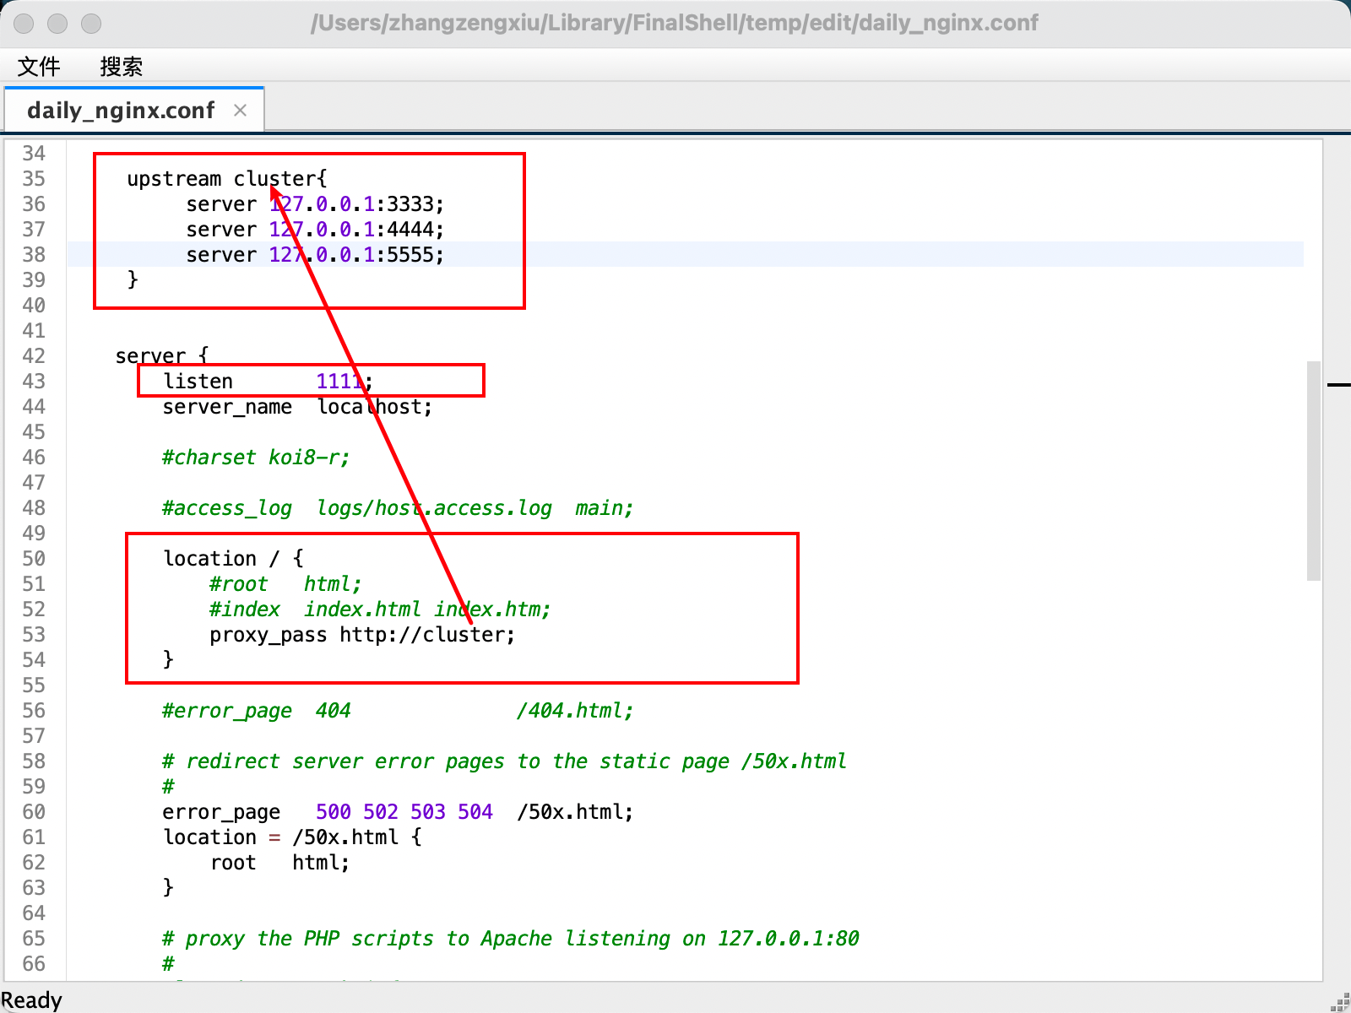The height and width of the screenshot is (1013, 1351).
Task: Click line number 53 in gutter
Action: tap(34, 634)
